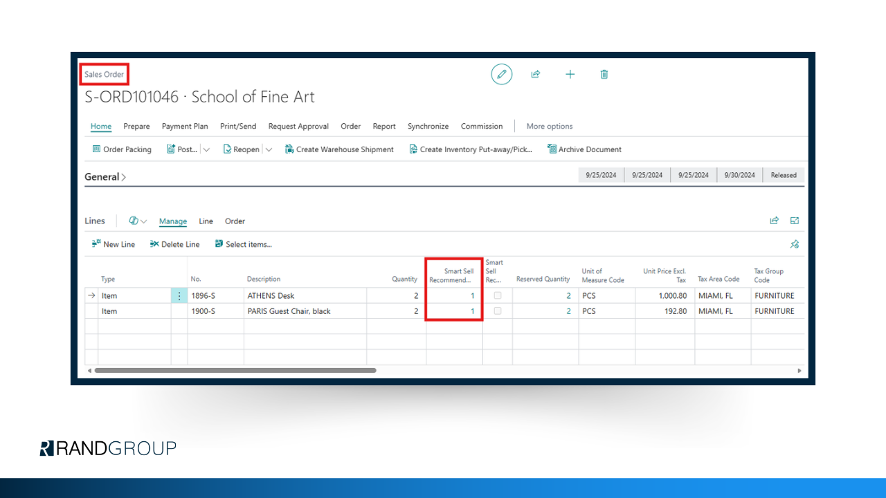Select the Manage tab in Lines
886x498 pixels.
click(x=173, y=221)
